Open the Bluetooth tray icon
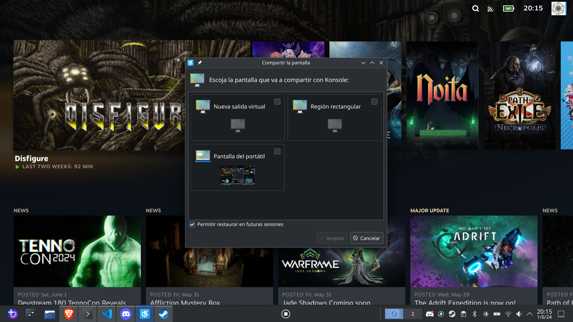Viewport: 573px width, 322px height. click(475, 314)
